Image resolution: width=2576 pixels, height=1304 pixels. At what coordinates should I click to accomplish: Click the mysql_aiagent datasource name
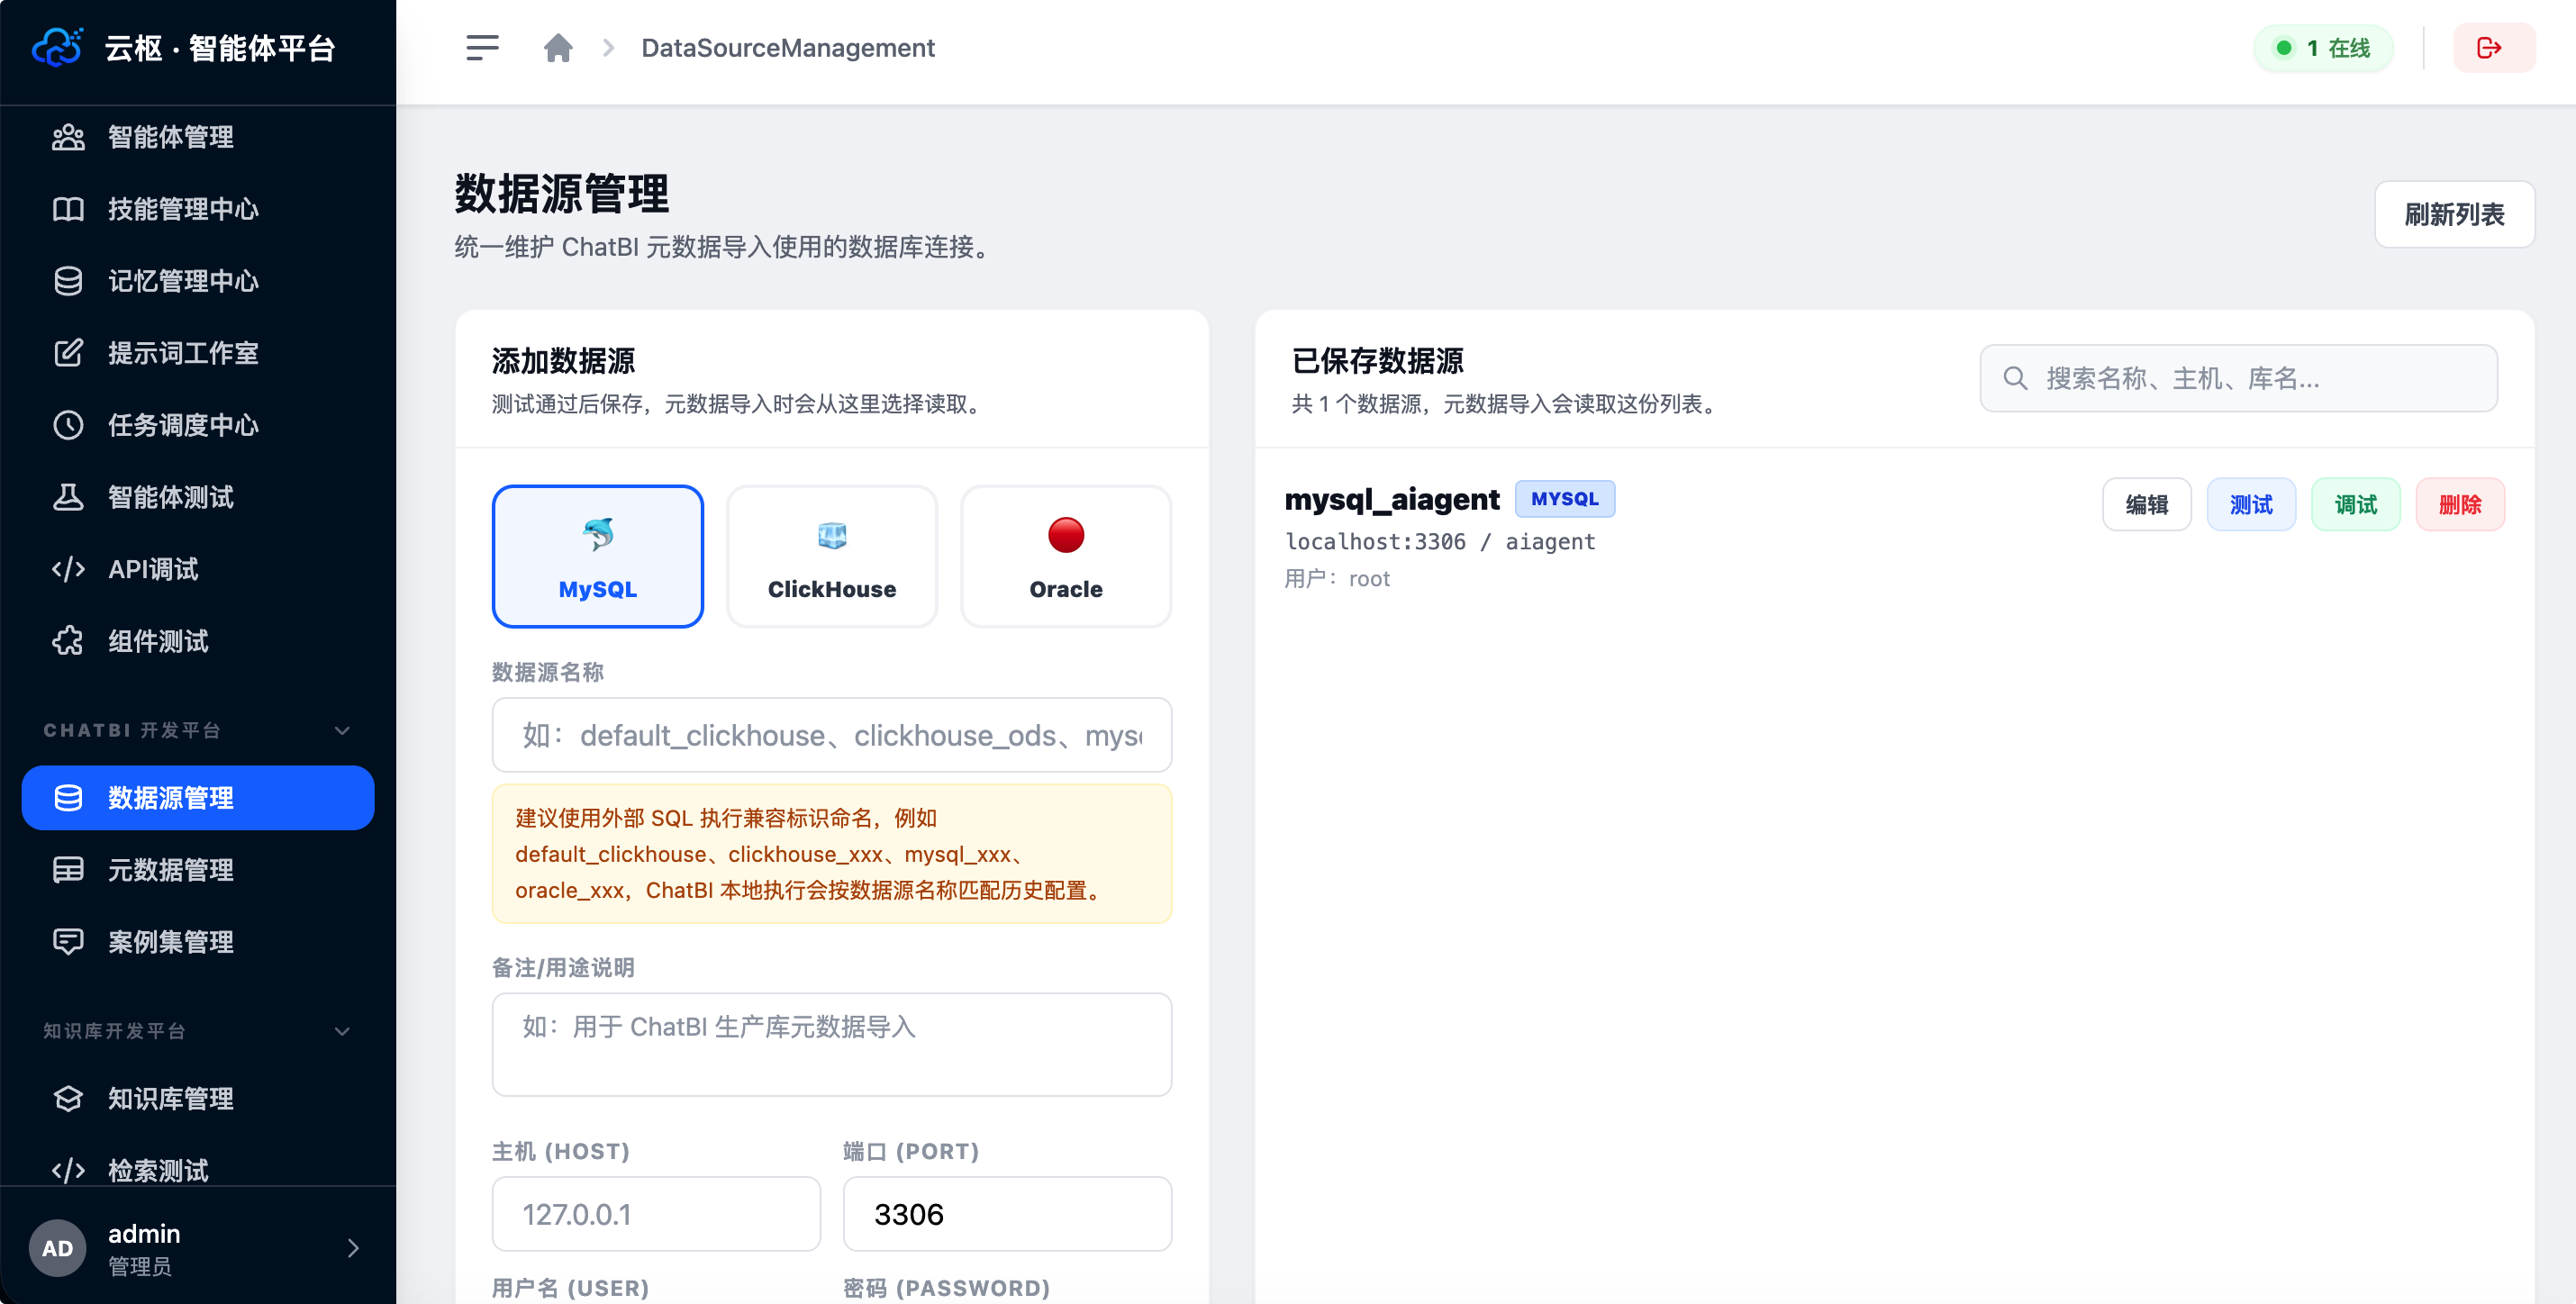[x=1392, y=498]
